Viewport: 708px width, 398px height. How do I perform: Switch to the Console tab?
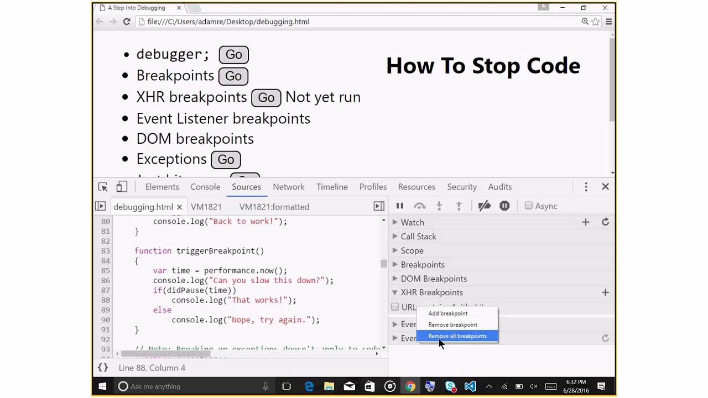coord(205,187)
